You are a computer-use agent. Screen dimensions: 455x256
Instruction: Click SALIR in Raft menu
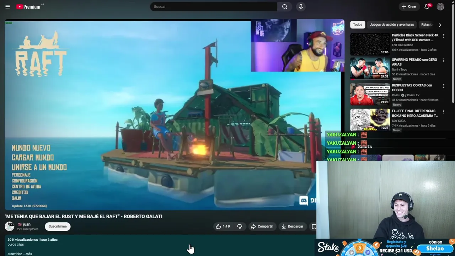click(16, 198)
